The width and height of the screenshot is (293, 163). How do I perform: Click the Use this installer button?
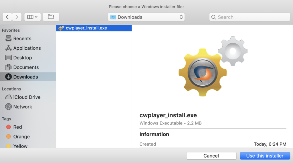265,156
